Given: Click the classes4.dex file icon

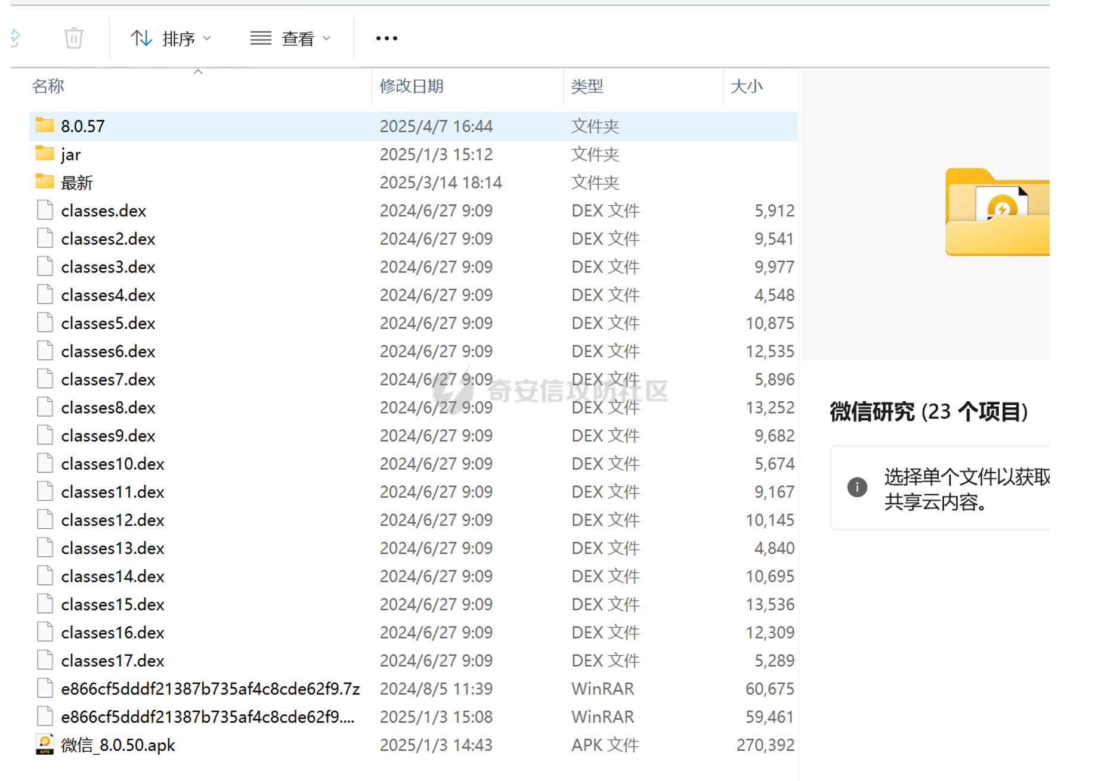Looking at the screenshot, I should click(x=45, y=294).
